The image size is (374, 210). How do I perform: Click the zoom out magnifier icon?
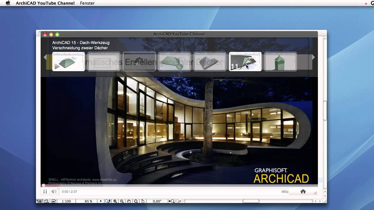click(122, 201)
